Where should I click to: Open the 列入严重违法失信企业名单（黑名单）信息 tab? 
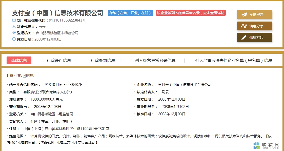[x=234, y=60]
